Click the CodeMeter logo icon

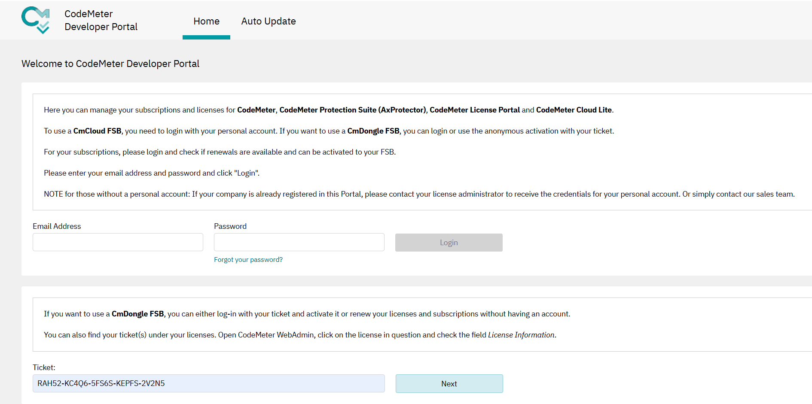point(36,20)
